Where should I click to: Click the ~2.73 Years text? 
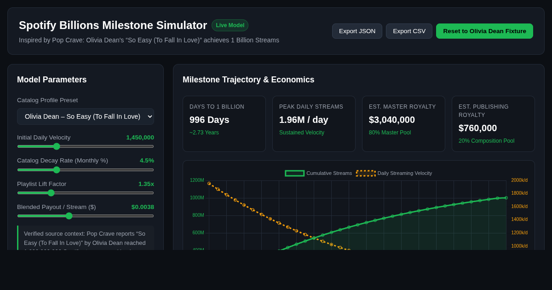[204, 133]
